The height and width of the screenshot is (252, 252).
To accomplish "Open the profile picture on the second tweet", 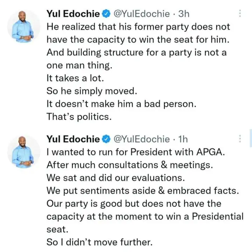I will click(x=24, y=151).
